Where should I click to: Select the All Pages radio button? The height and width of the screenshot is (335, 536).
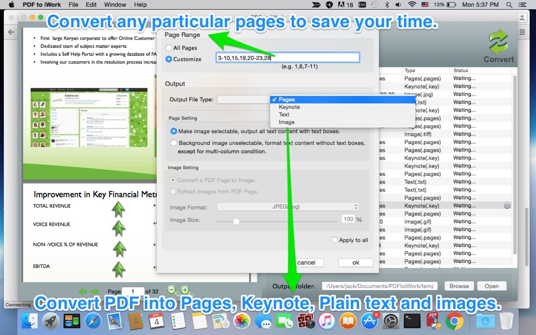169,48
